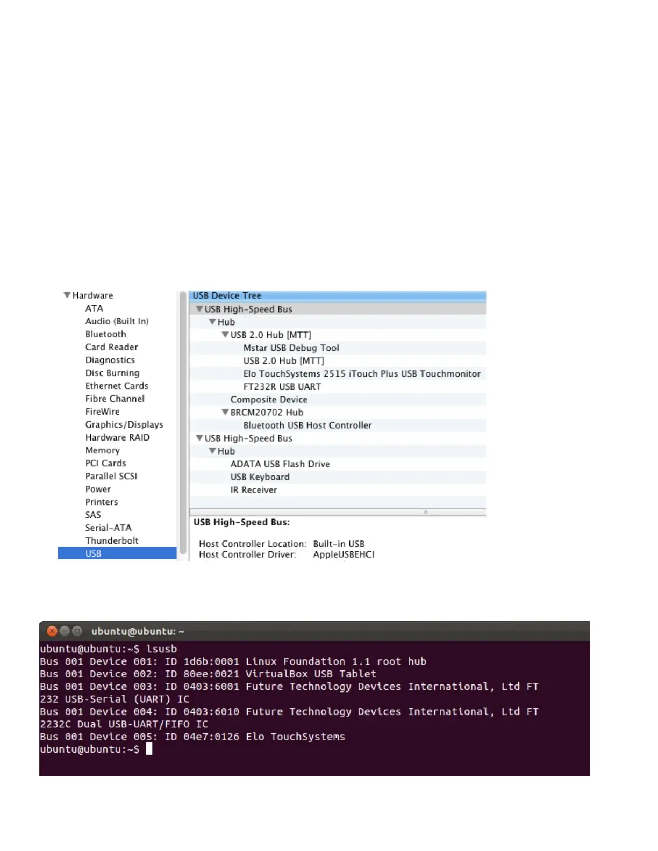
Task: Click the pane divider resize handle
Action: 425,512
